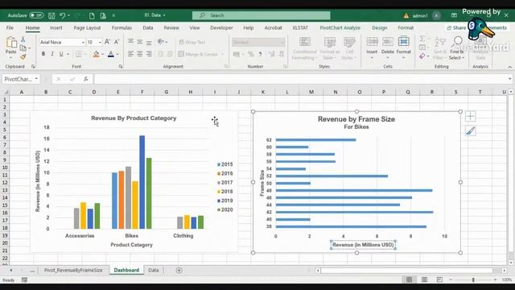
Task: Click the Chart Styles brush button
Action: [x=470, y=130]
